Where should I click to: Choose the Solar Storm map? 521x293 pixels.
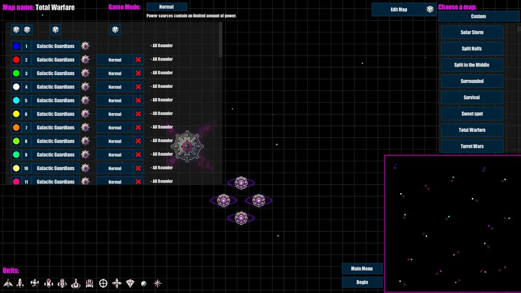click(x=472, y=32)
